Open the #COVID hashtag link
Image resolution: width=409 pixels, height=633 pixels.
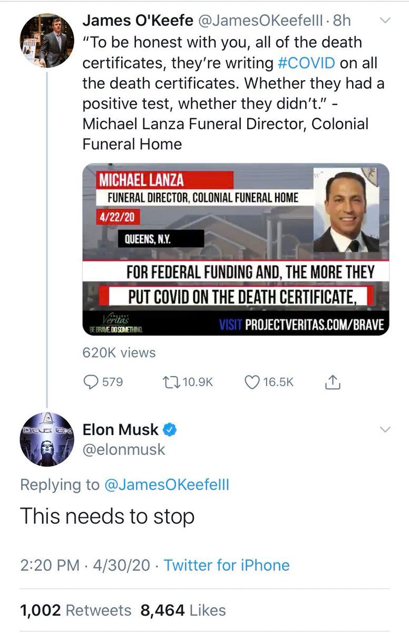306,62
